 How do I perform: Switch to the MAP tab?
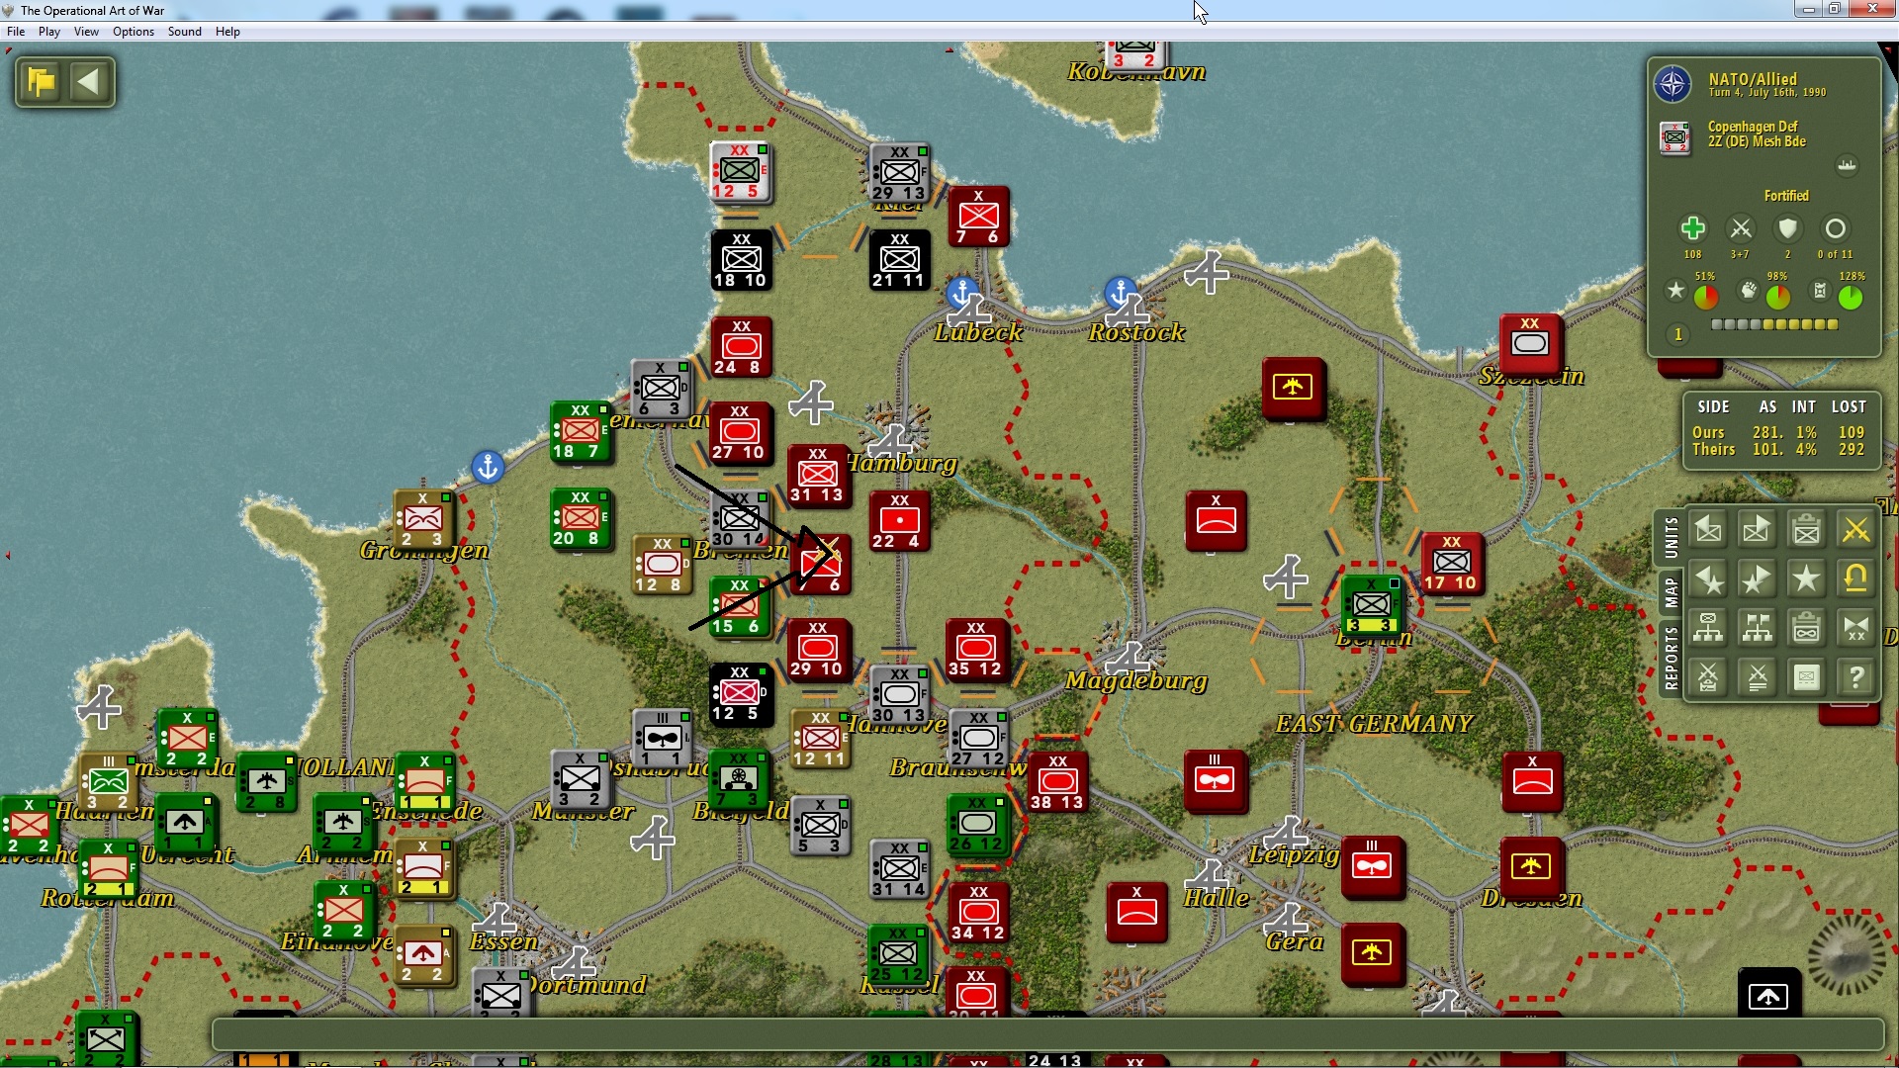1672,593
